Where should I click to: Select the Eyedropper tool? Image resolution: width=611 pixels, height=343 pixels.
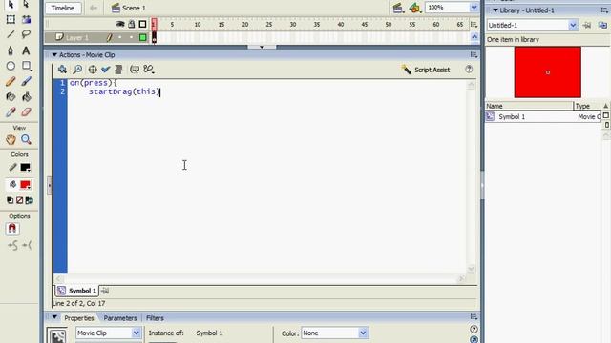(x=11, y=112)
